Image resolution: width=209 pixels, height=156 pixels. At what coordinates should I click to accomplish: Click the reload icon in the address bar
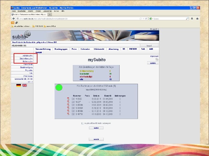point(146,18)
